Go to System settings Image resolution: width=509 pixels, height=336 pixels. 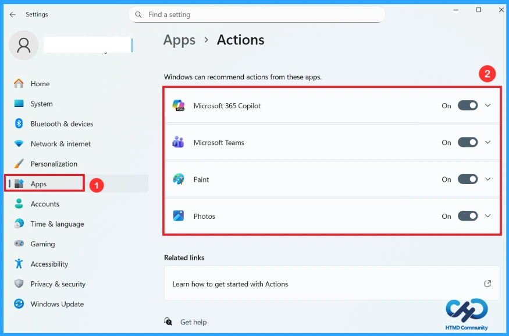77,104
